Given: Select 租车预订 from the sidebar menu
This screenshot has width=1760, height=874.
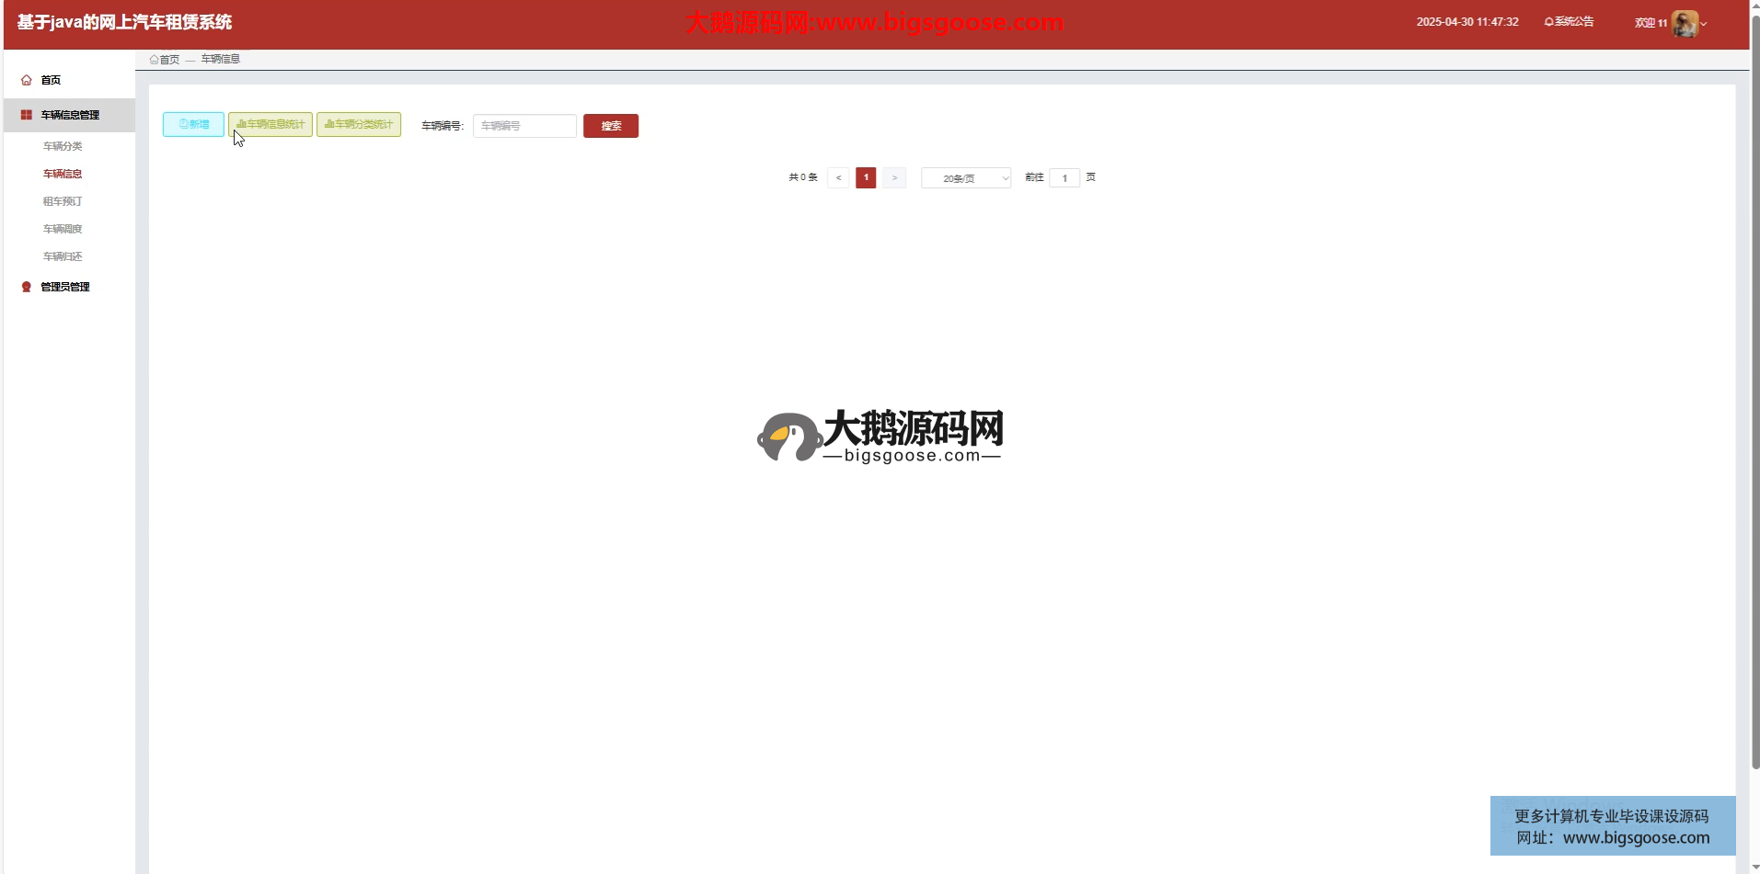Looking at the screenshot, I should pyautogui.click(x=63, y=201).
